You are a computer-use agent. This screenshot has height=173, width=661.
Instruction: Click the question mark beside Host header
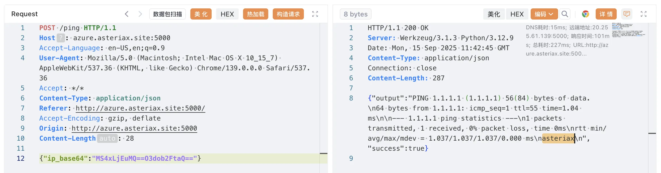pos(61,38)
